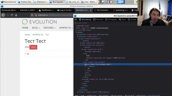This screenshot has height=96, width=172.
Task: Expand section class top node
Action: (x=78, y=34)
